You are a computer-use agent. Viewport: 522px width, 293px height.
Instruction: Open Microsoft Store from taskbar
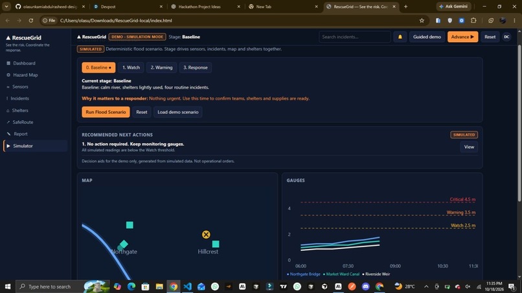(x=145, y=287)
